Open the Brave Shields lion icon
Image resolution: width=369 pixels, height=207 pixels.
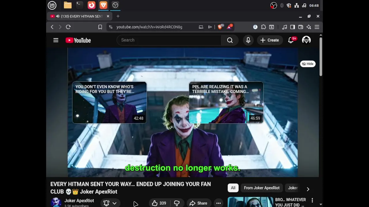(x=220, y=27)
